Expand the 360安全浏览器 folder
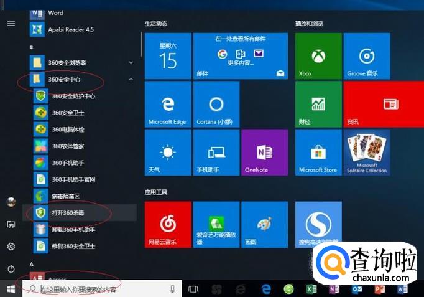The height and width of the screenshot is (297, 424). [x=80, y=62]
